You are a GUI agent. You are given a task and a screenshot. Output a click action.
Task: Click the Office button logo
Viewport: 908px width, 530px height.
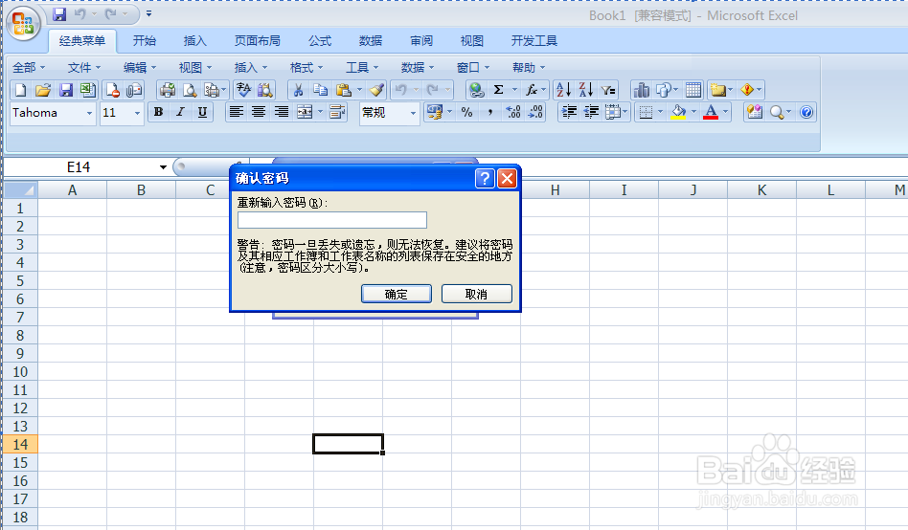coord(23,23)
